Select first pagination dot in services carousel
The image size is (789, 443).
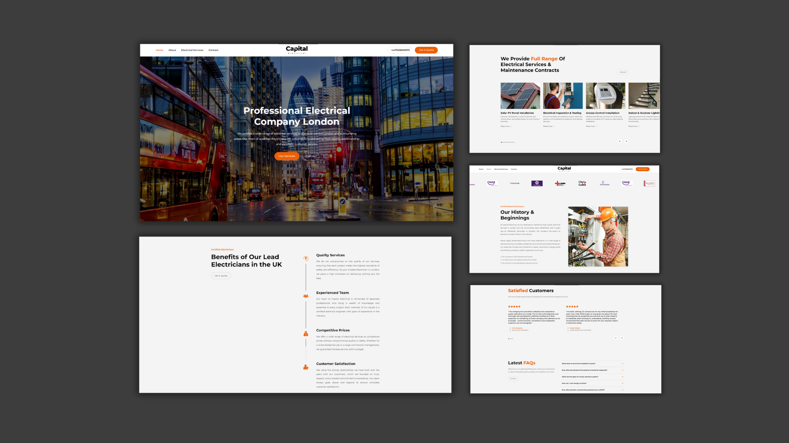(x=501, y=142)
